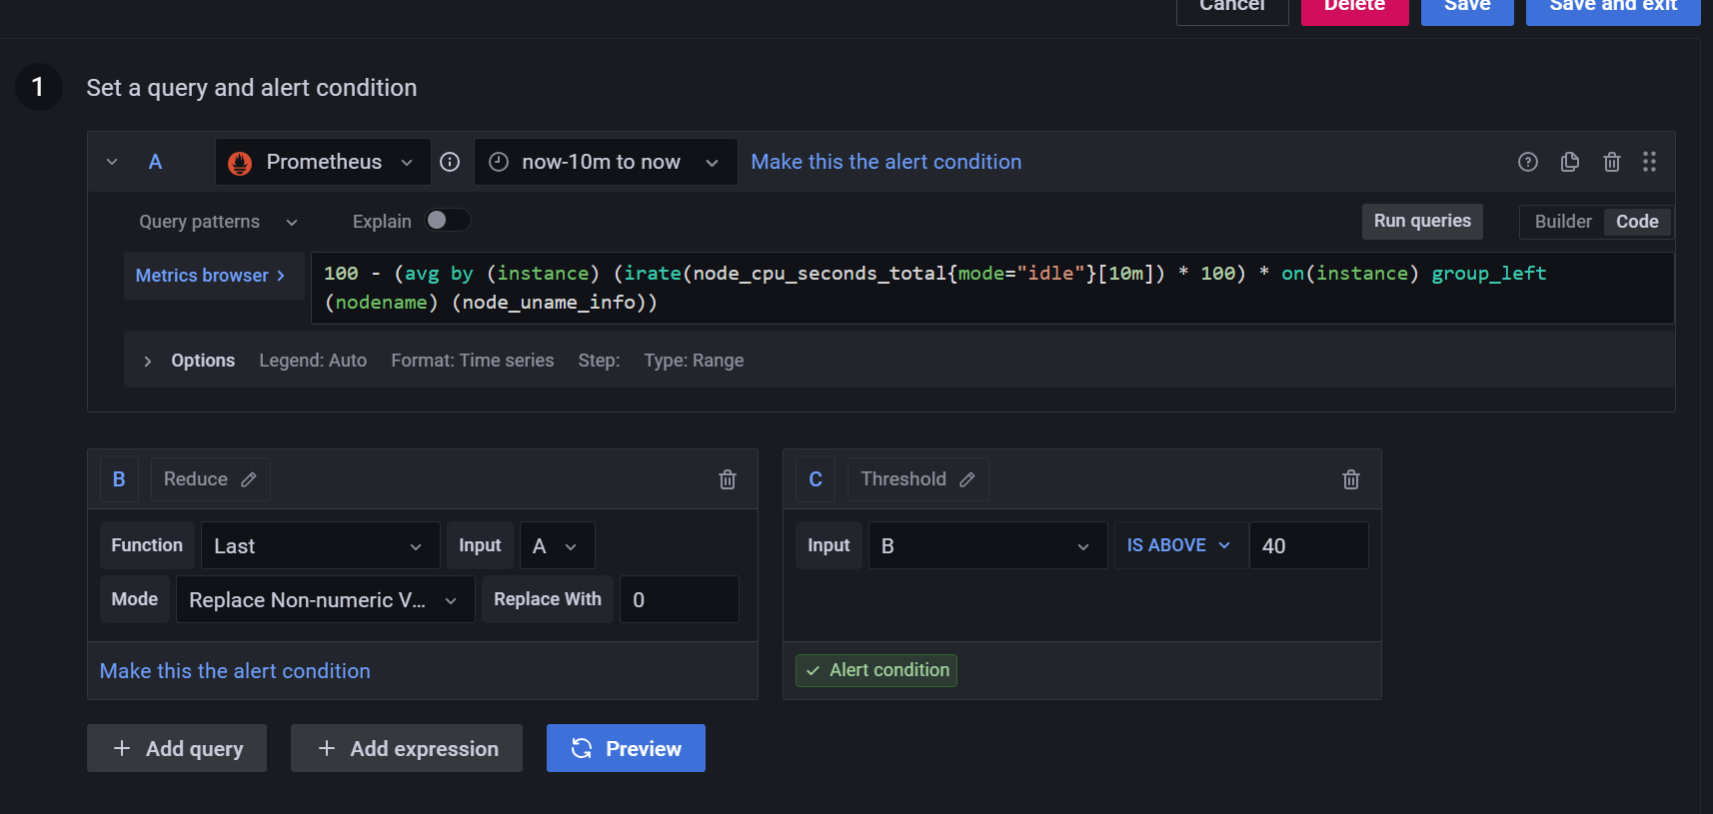Image resolution: width=1713 pixels, height=814 pixels.
Task: Open the Prometheus data source dropdown
Action: (323, 162)
